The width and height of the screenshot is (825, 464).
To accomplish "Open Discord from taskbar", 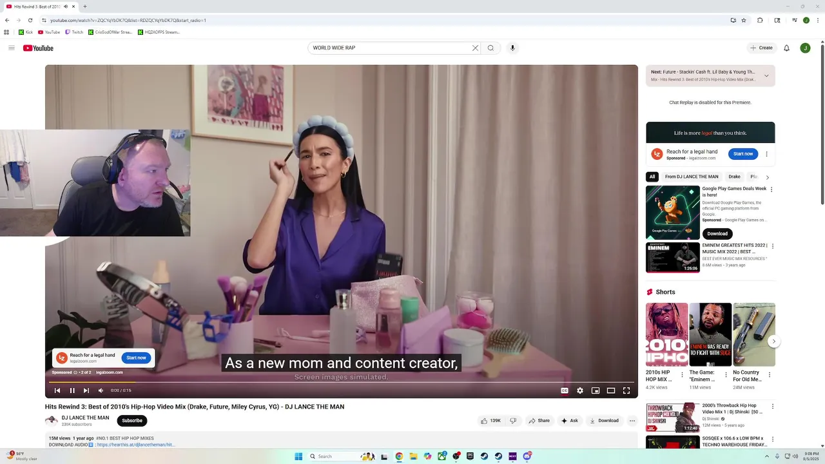I will click(x=527, y=456).
